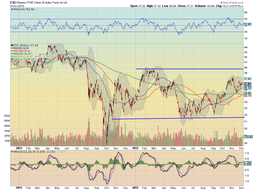Click the MA(100) 35.10 legend entry
Viewport: 253px width, 190px height.
tap(21, 51)
